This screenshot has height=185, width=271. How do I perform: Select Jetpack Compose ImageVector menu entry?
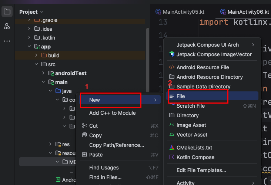[x=214, y=54]
